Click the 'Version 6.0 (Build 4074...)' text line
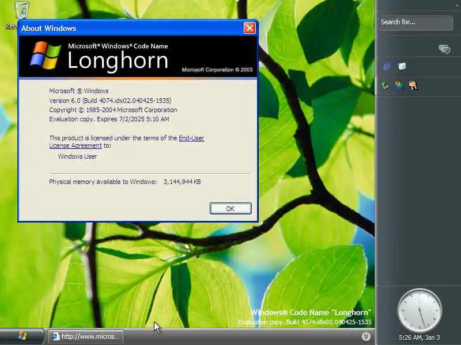This screenshot has width=461, height=345. click(x=110, y=101)
